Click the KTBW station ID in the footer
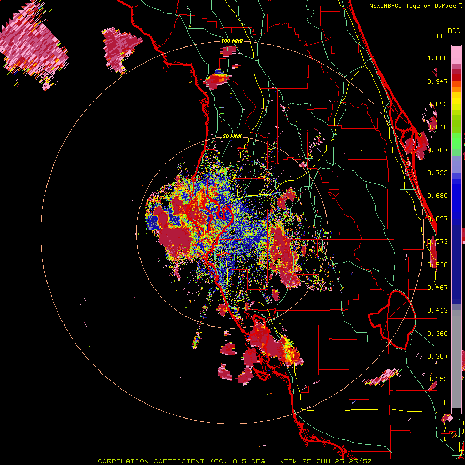The height and width of the screenshot is (465, 465). coord(288,461)
